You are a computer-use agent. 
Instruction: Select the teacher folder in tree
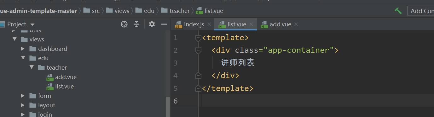click(52, 67)
